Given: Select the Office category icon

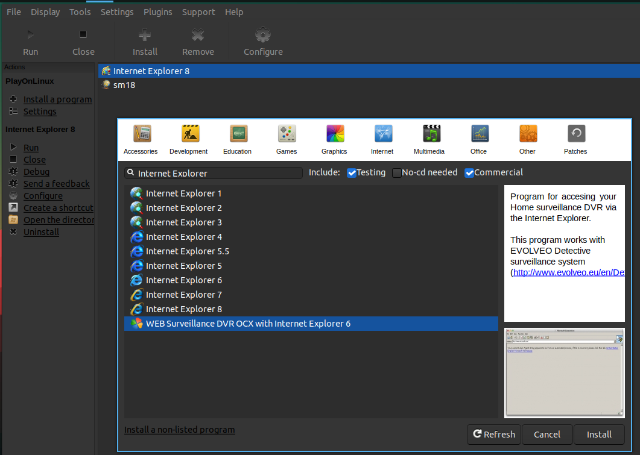Looking at the screenshot, I should [480, 134].
